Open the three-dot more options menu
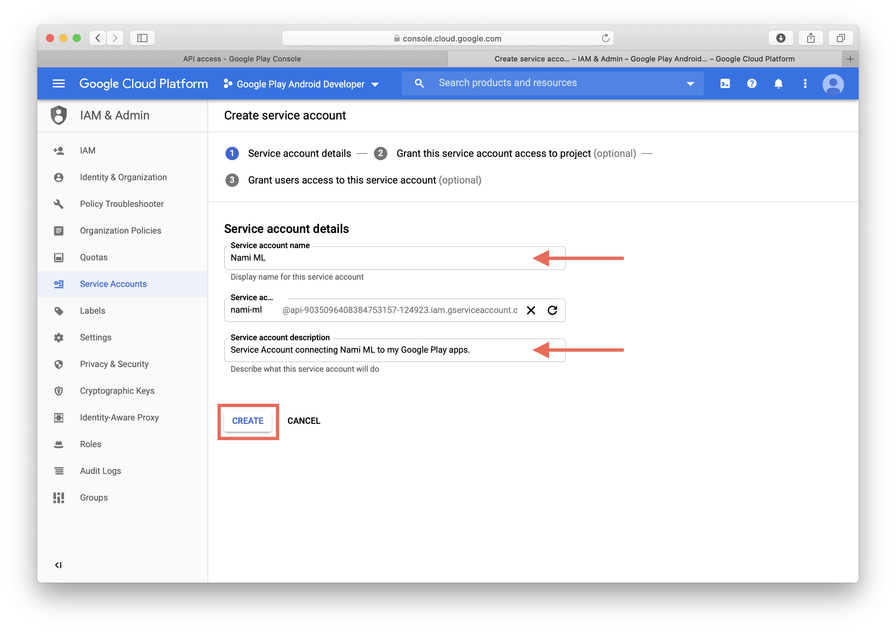This screenshot has width=896, height=632. (x=805, y=83)
